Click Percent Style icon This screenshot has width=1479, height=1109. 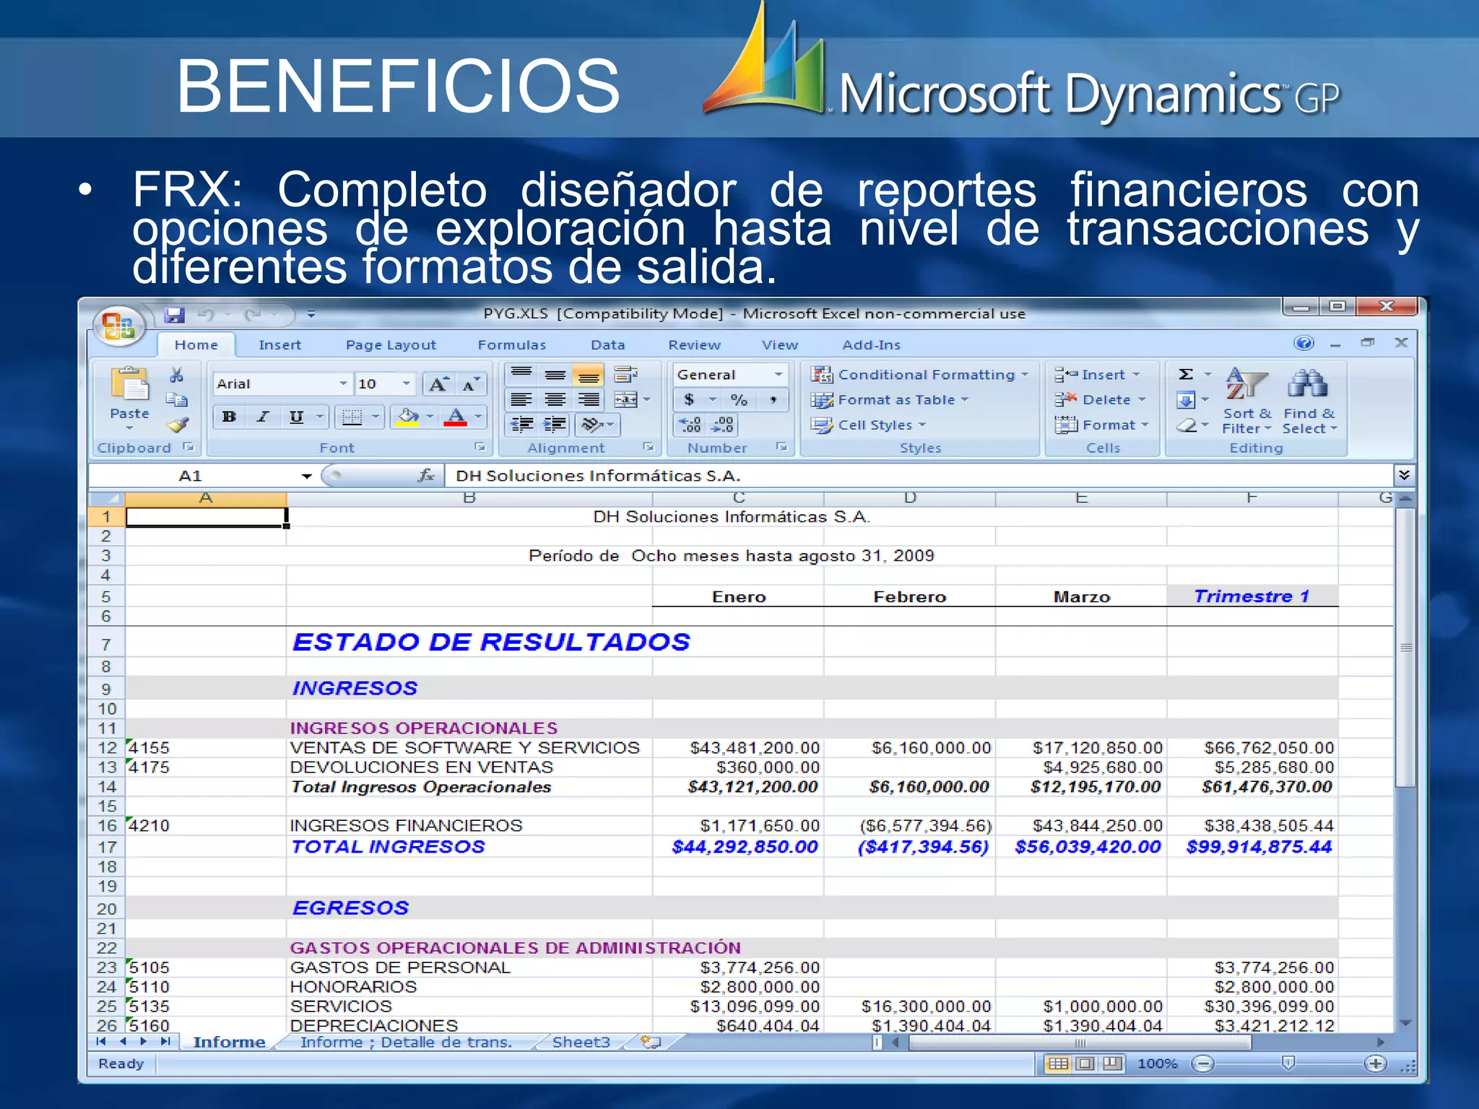[x=739, y=399]
